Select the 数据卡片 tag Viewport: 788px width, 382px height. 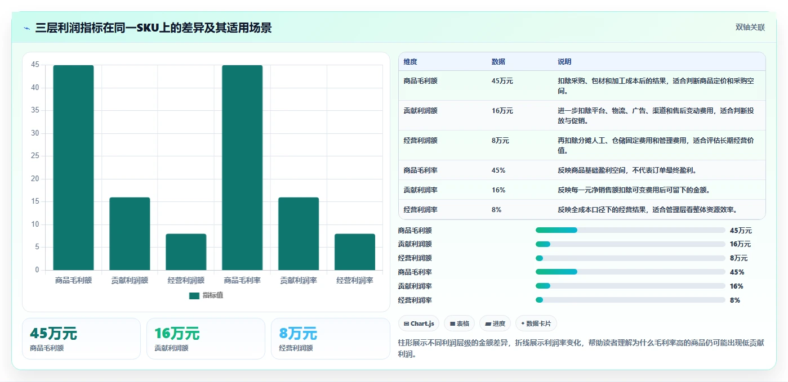[x=536, y=323]
